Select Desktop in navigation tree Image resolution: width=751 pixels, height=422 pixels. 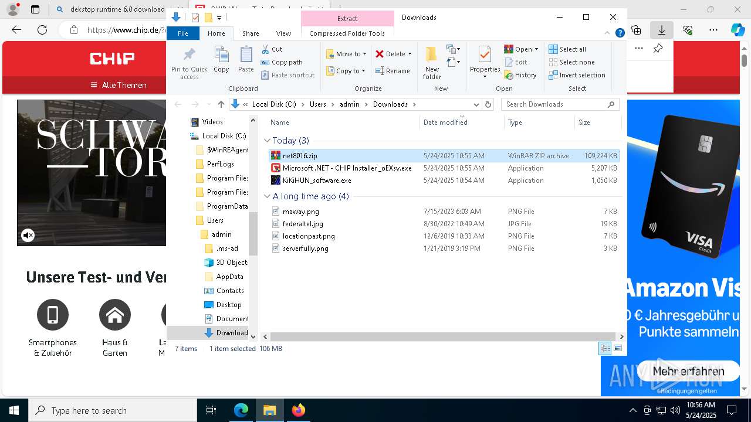tap(222, 305)
